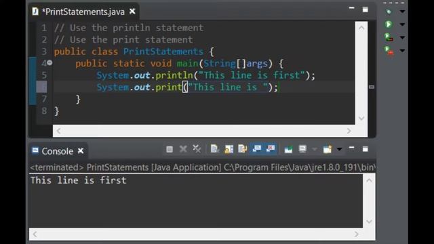Collapse main method using line 4 fold marker
The image size is (434, 244).
point(50,63)
